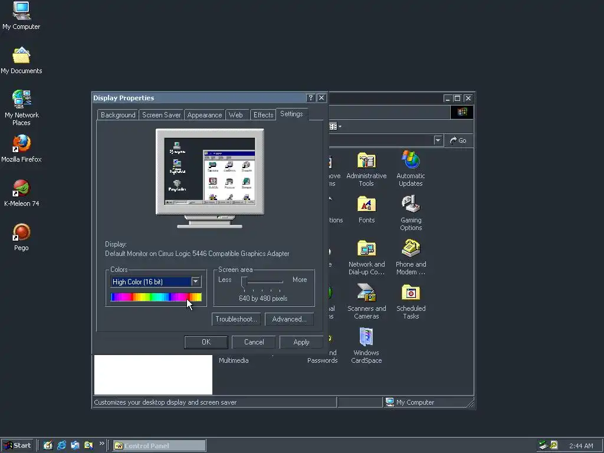Click the My Computer status bar zone

428,402
